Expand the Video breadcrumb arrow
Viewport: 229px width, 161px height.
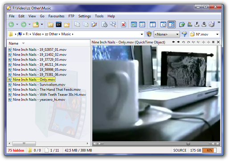43,34
